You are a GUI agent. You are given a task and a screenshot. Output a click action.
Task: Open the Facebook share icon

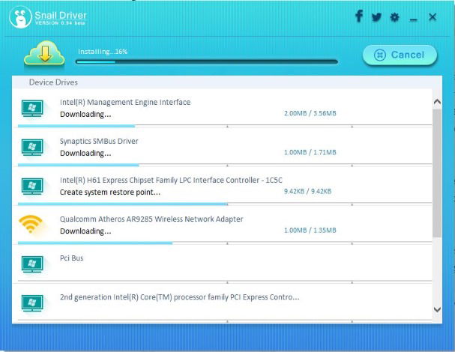coord(359,16)
